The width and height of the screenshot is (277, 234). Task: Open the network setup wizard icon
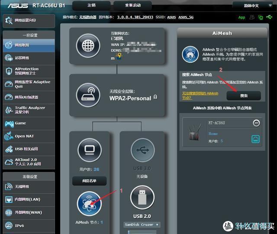pos(9,20)
